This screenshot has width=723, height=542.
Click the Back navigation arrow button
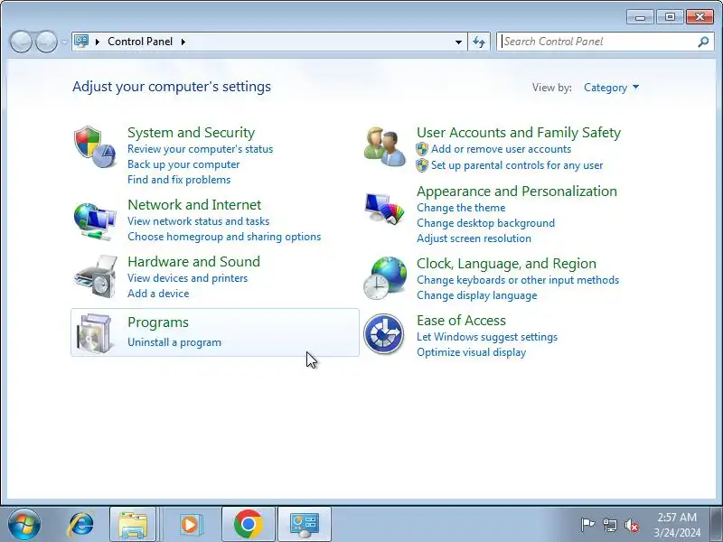pyautogui.click(x=21, y=42)
